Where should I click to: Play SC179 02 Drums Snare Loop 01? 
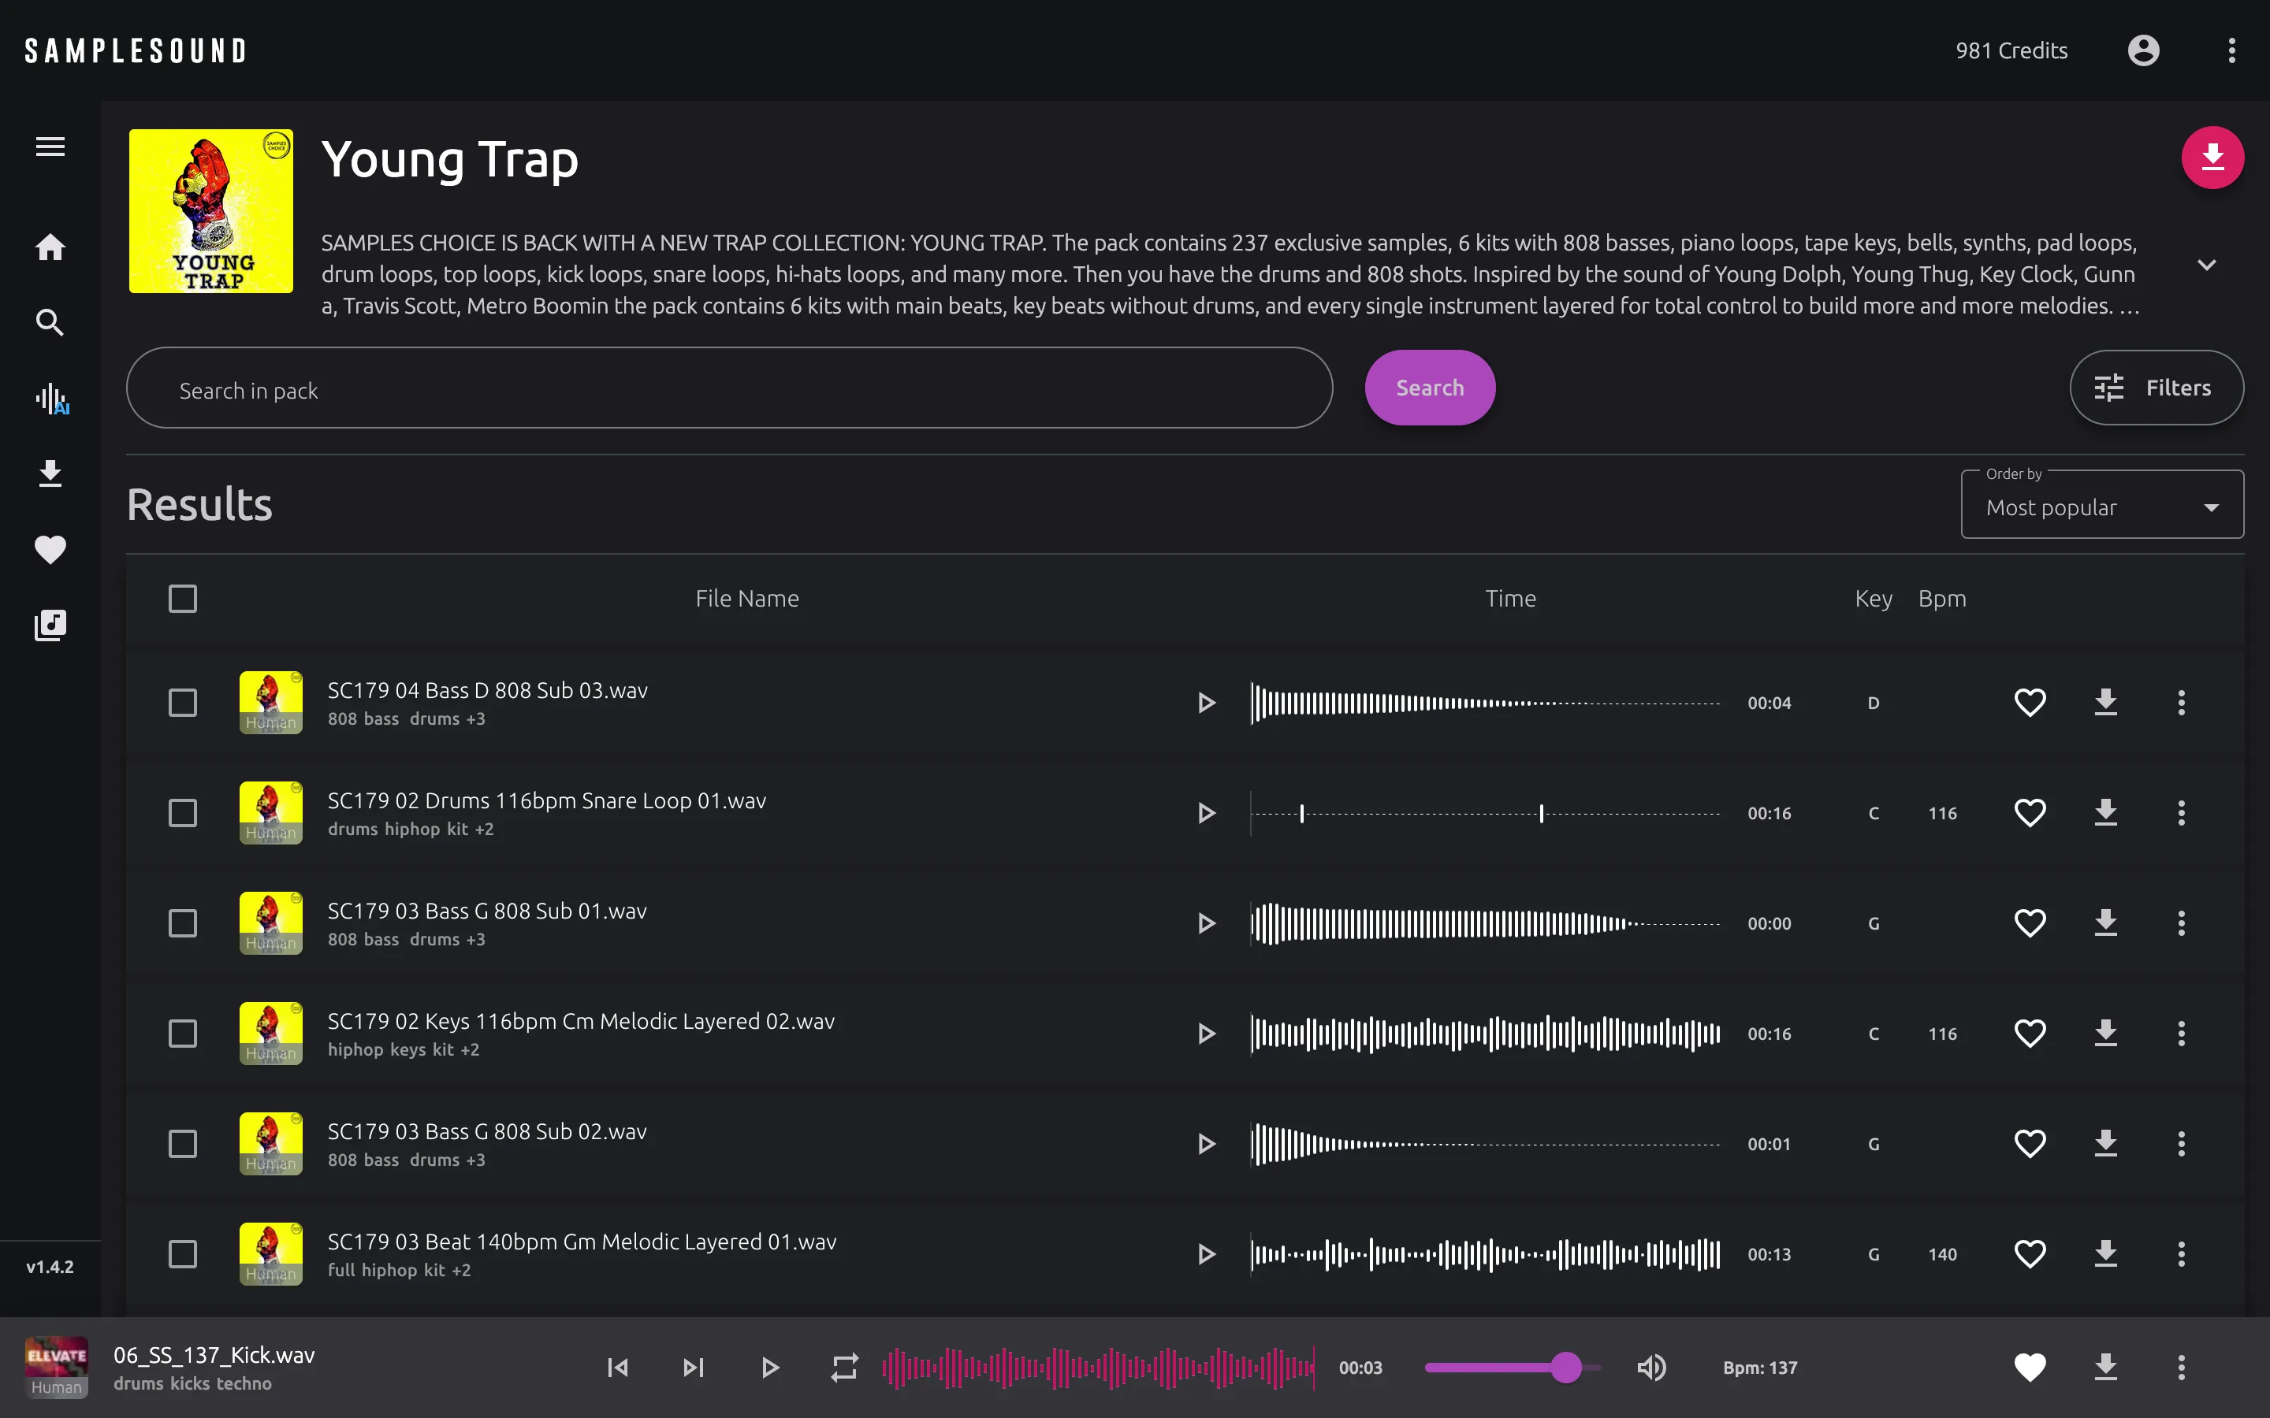[1206, 813]
